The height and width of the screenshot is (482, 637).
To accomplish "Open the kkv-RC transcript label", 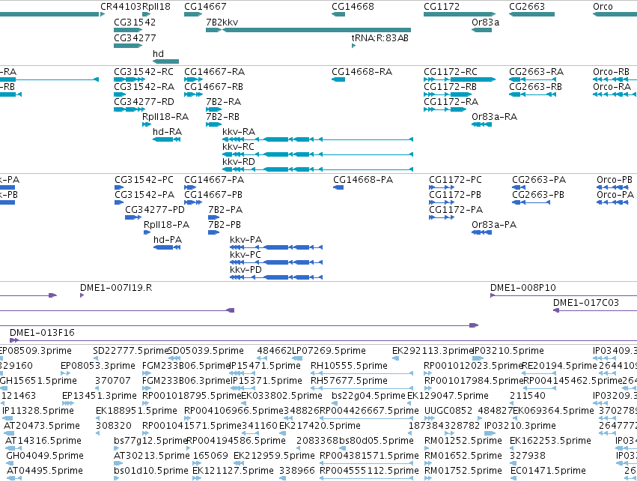I will coord(238,147).
